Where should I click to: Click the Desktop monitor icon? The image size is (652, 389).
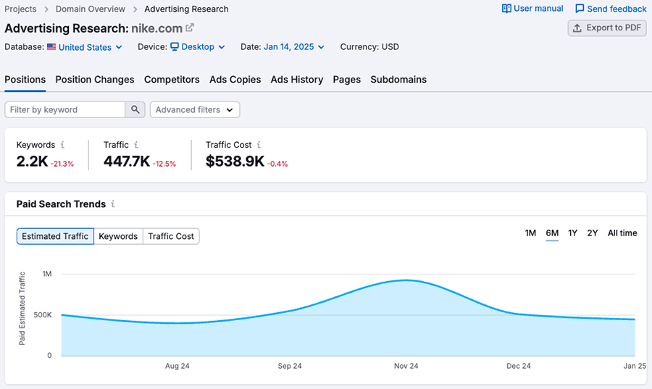[x=175, y=46]
